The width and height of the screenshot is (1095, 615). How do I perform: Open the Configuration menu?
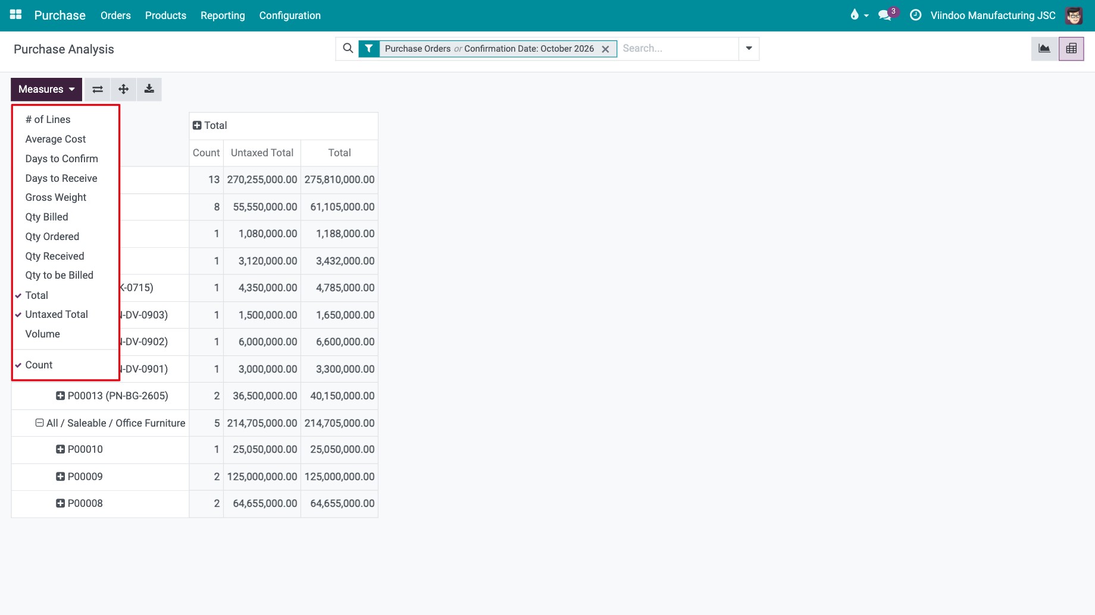coord(290,15)
